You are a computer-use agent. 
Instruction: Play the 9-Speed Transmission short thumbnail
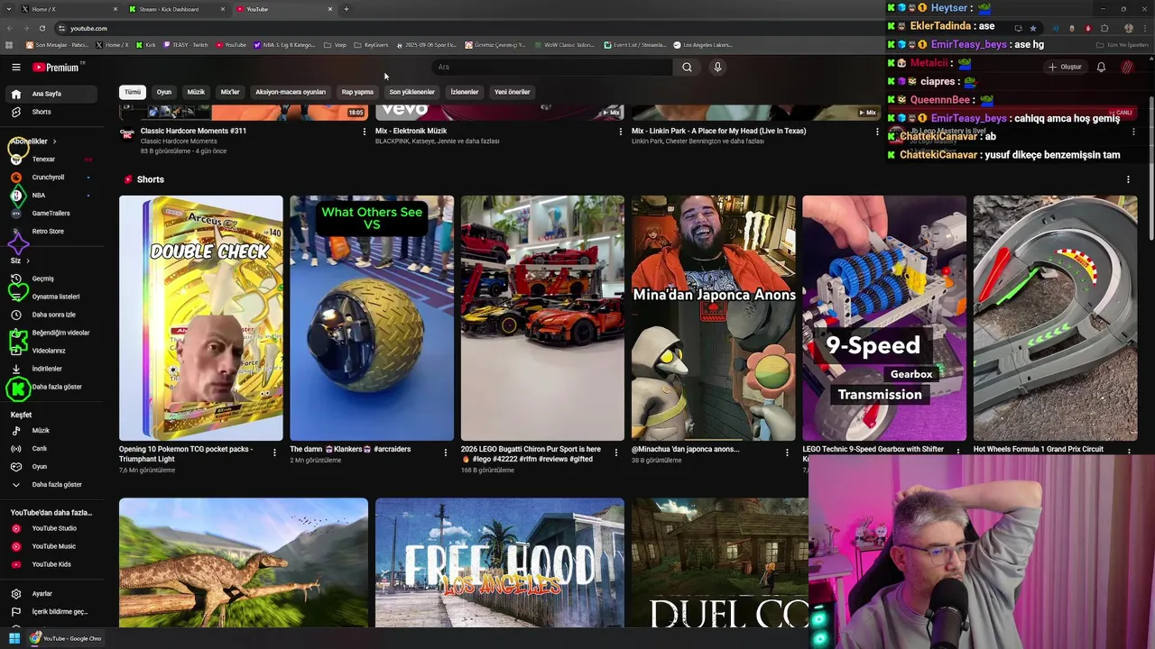884,318
